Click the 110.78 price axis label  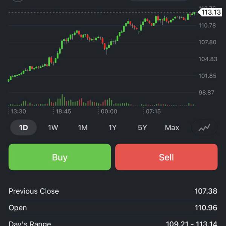coord(208,26)
